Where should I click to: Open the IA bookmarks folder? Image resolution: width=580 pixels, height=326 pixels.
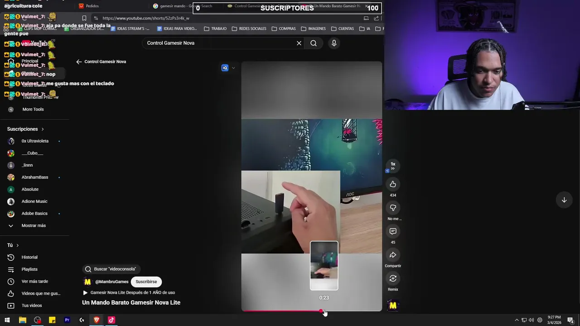(365, 29)
